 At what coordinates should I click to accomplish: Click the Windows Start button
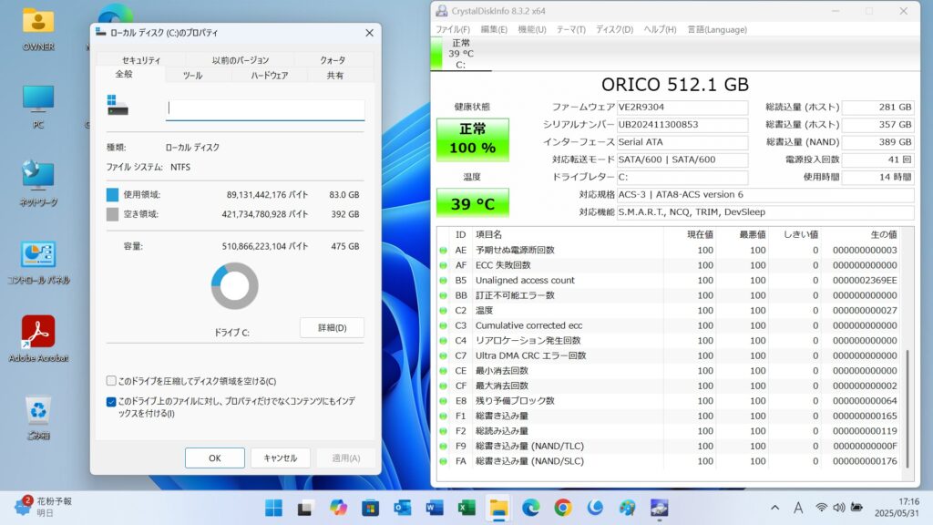coord(273,508)
